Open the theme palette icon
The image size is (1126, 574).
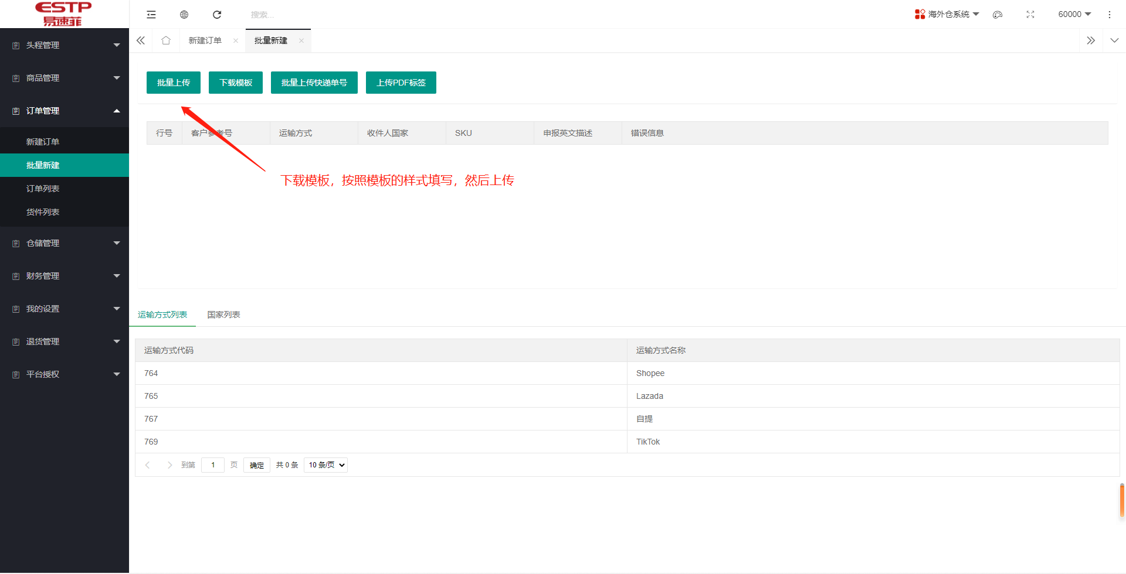998,14
